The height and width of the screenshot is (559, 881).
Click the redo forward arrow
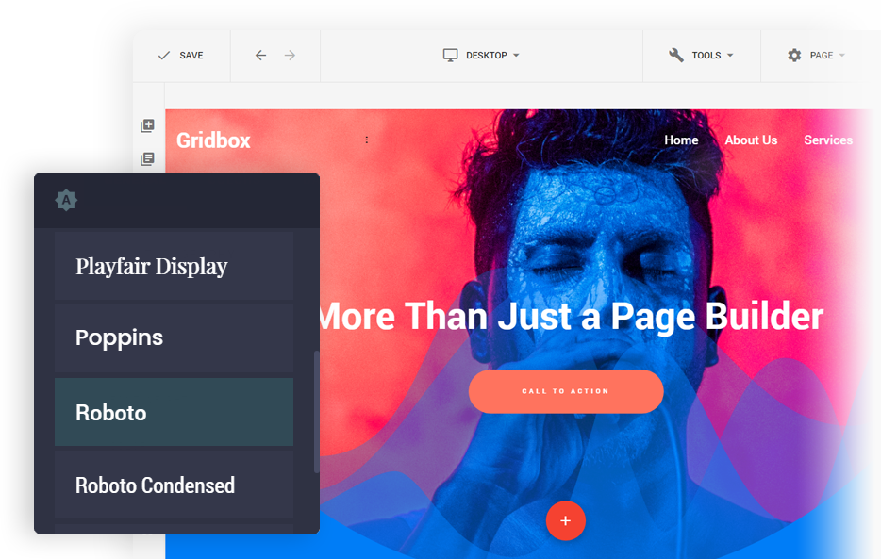point(290,56)
